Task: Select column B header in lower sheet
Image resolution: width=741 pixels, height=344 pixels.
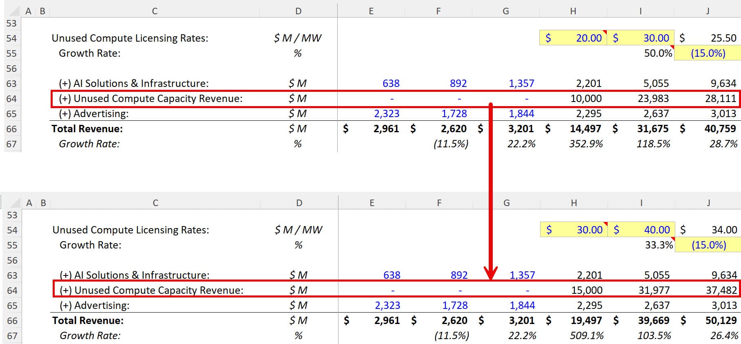Action: pos(43,203)
